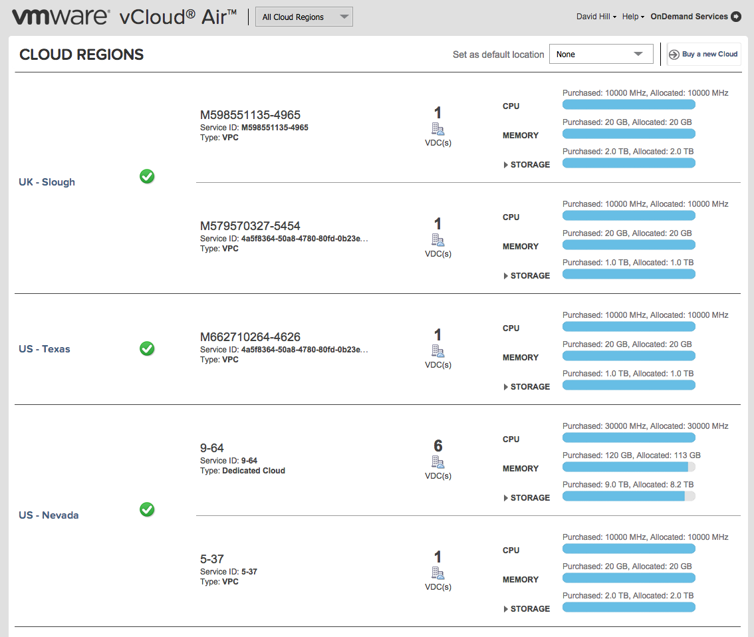Click the VDC icon for M579570327-5454

click(x=438, y=240)
